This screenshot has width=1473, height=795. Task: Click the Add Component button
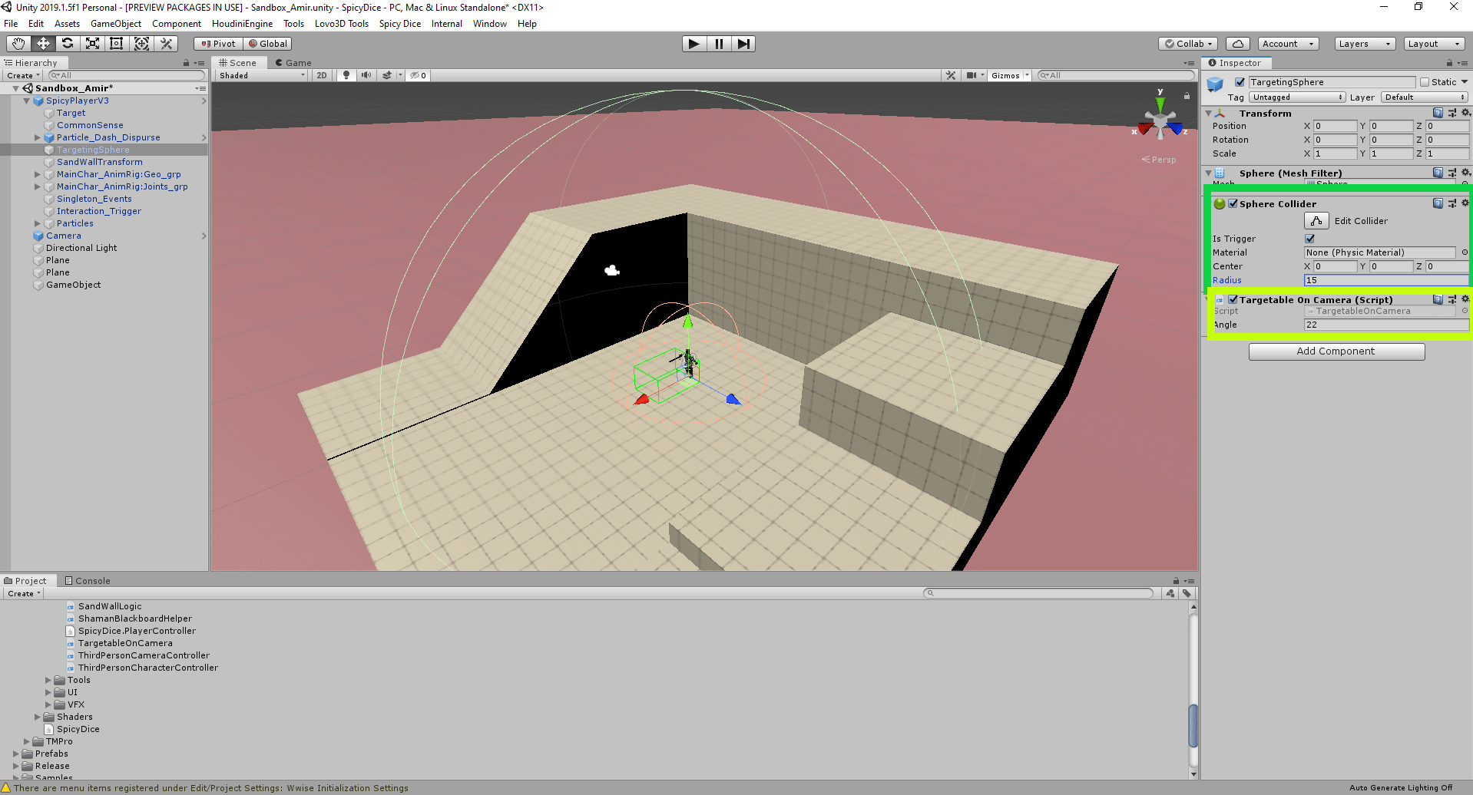(x=1336, y=351)
